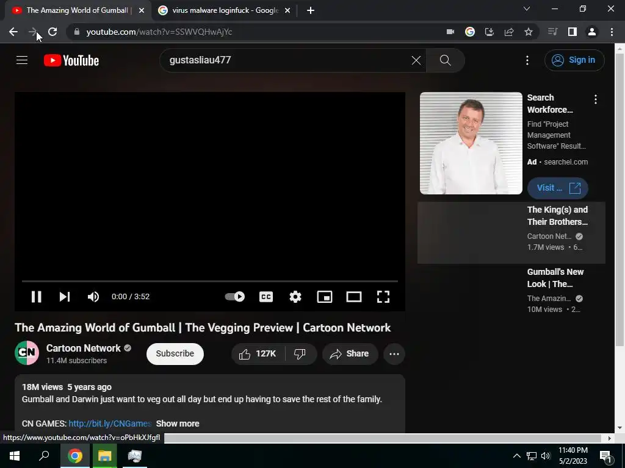Click the camera icon in address bar
This screenshot has width=625, height=468.
450,32
